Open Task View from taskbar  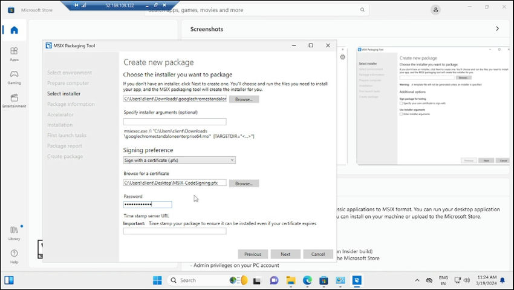point(257,281)
